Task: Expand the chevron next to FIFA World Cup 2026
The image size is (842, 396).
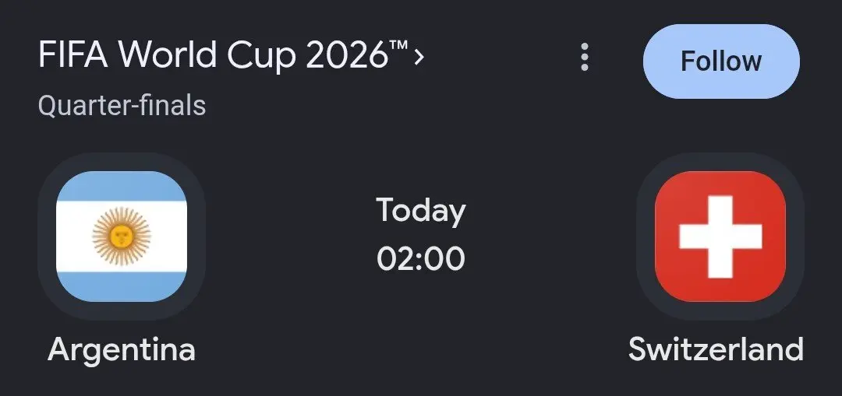Action: 419,56
